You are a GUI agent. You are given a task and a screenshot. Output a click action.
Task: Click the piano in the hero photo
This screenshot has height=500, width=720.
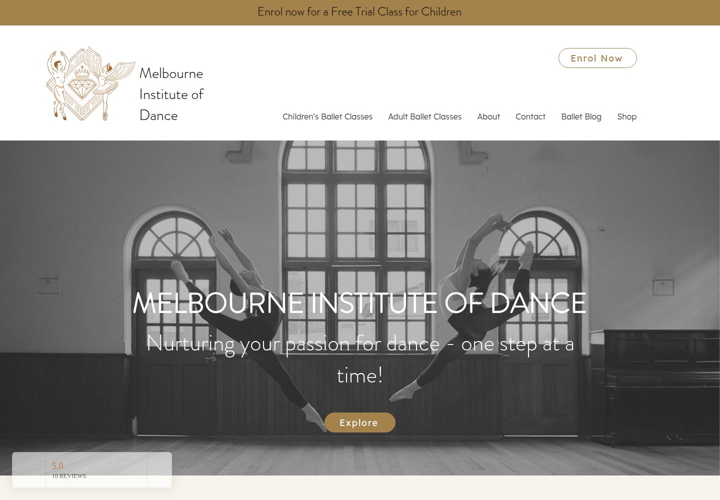(655, 385)
